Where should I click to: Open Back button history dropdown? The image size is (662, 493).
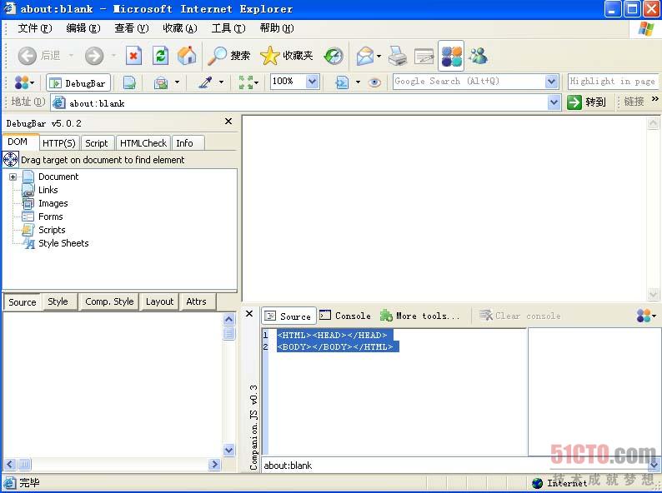[71, 56]
